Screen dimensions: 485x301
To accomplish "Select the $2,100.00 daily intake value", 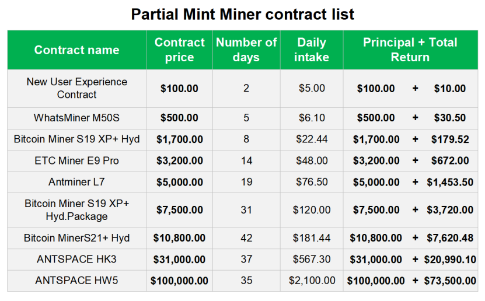I will (x=312, y=281).
